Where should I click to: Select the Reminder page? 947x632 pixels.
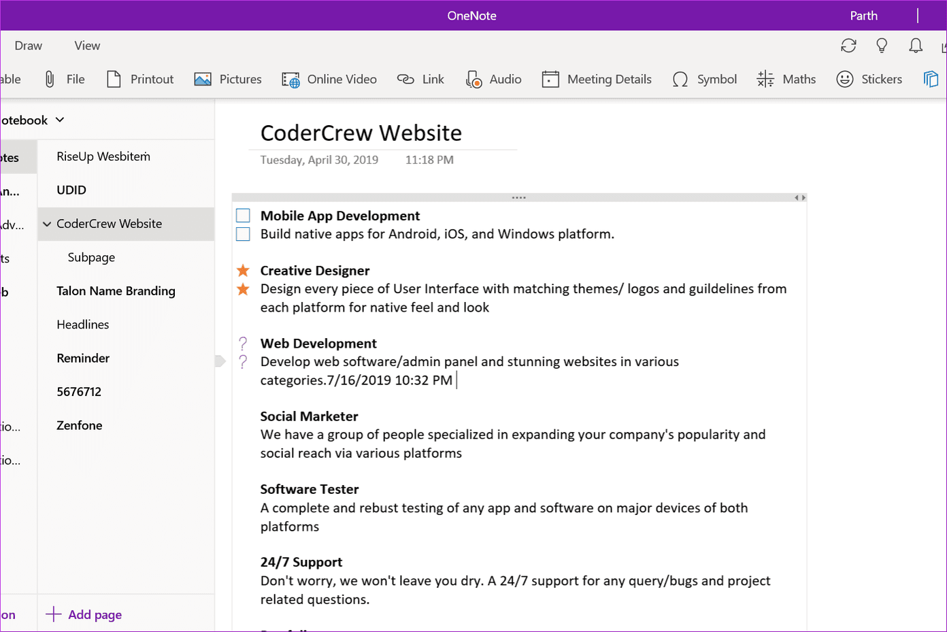click(127, 359)
